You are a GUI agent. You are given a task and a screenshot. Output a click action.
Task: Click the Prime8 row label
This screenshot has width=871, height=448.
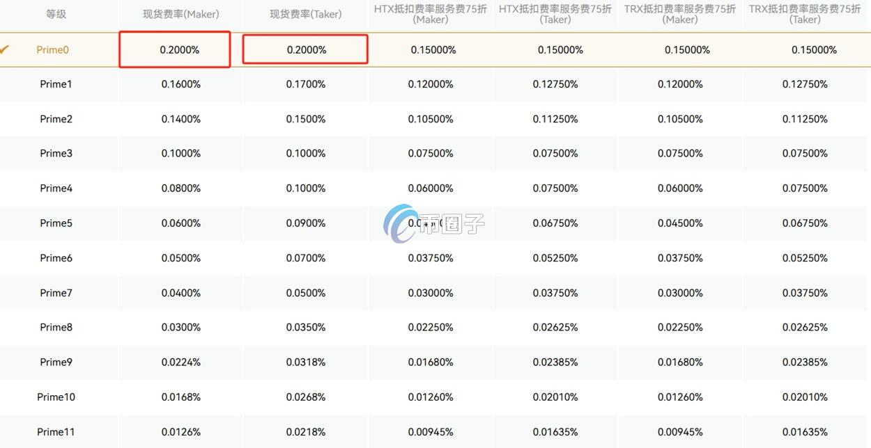coord(56,328)
